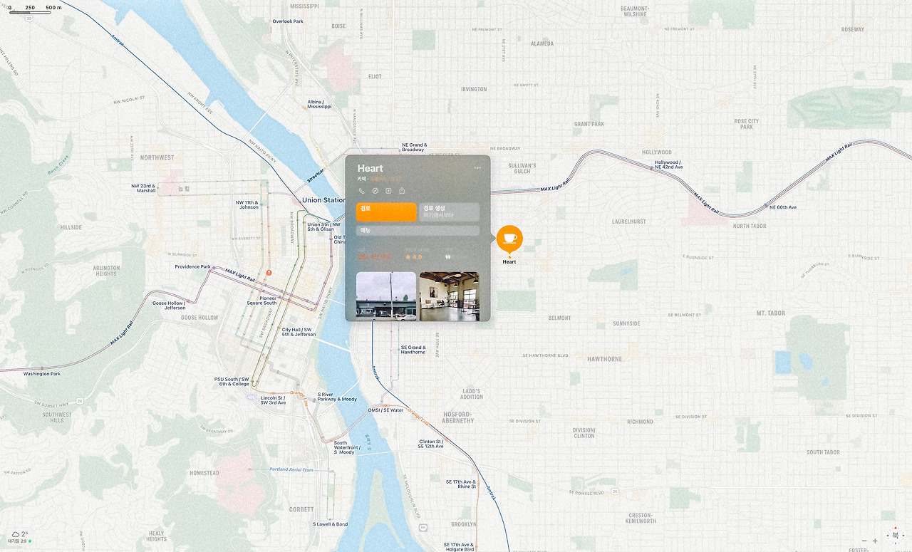Click the red alert marker near Pioneer Square
912x552 pixels.
[269, 273]
